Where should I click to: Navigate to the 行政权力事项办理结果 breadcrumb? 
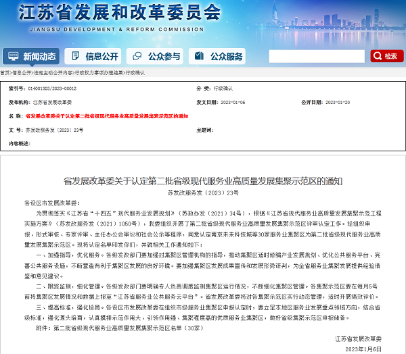tap(99, 72)
